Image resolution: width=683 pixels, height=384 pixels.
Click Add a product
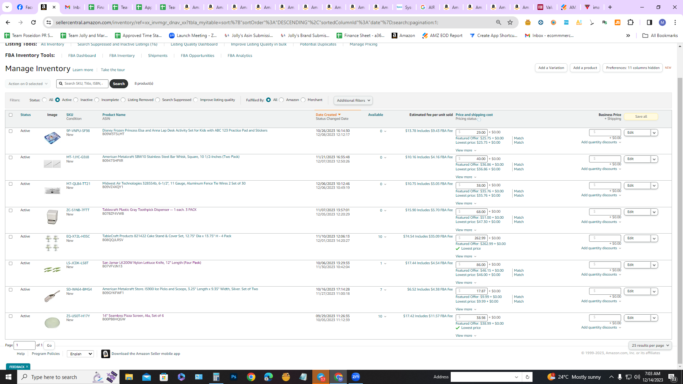[585, 68]
